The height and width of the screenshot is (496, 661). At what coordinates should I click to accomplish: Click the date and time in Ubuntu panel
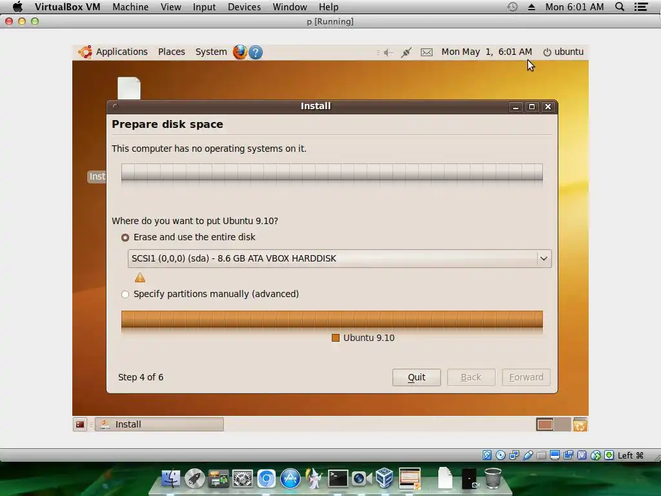tap(487, 52)
